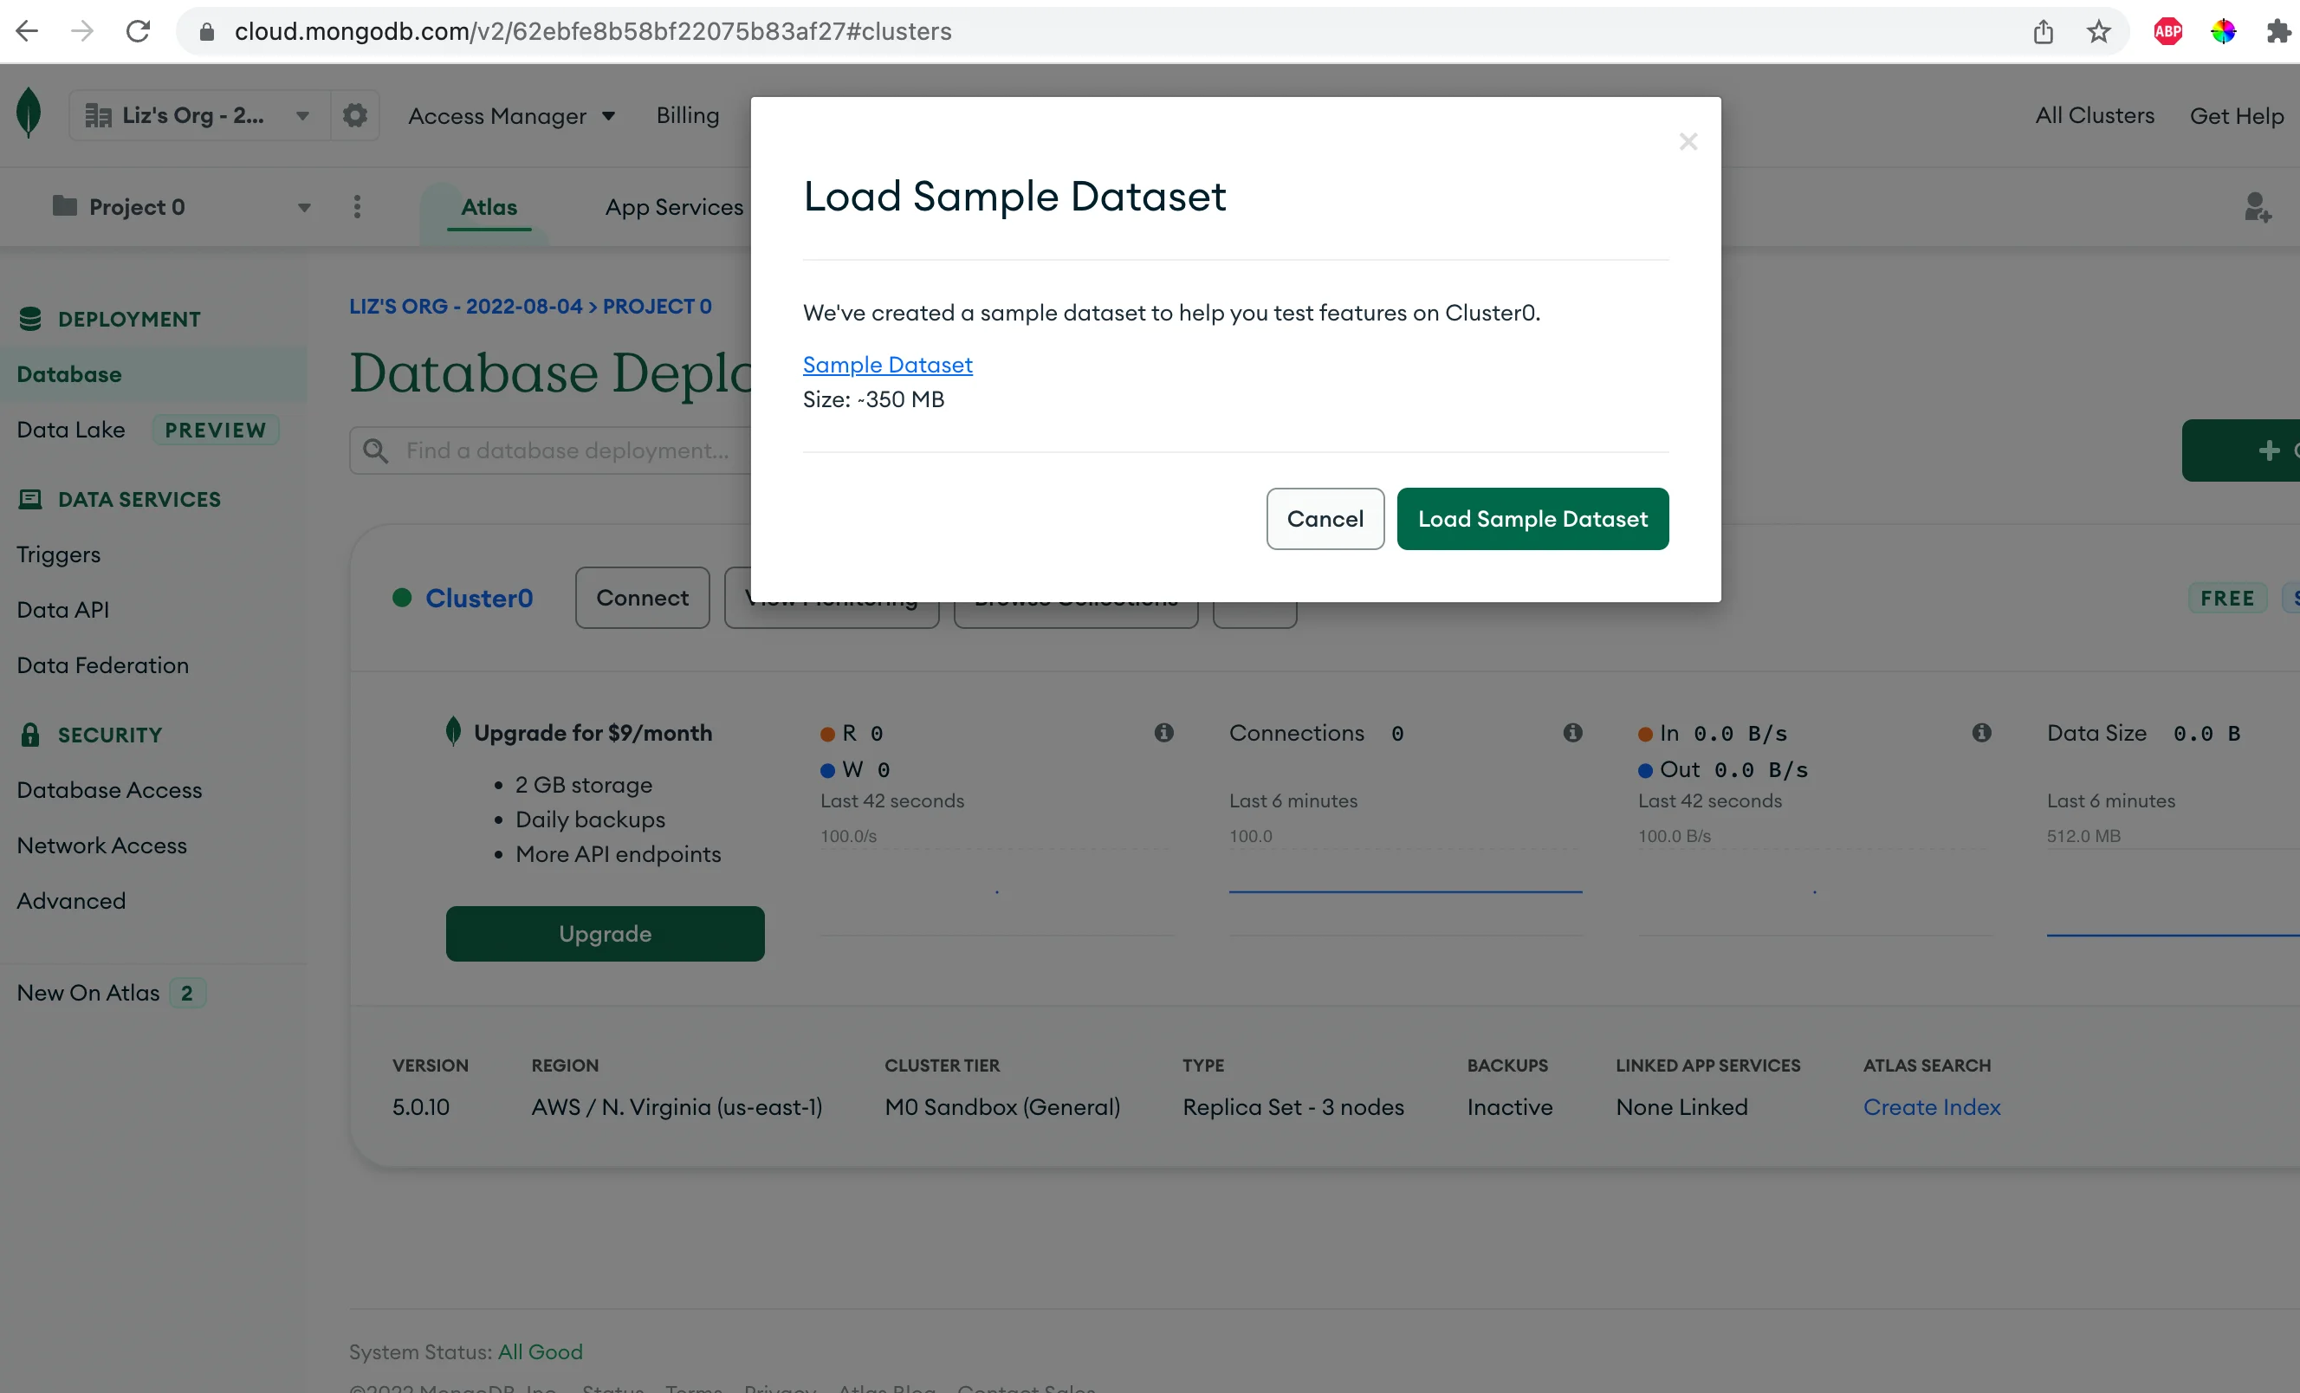Open Triggers in the sidebar
The width and height of the screenshot is (2300, 1393).
[58, 554]
